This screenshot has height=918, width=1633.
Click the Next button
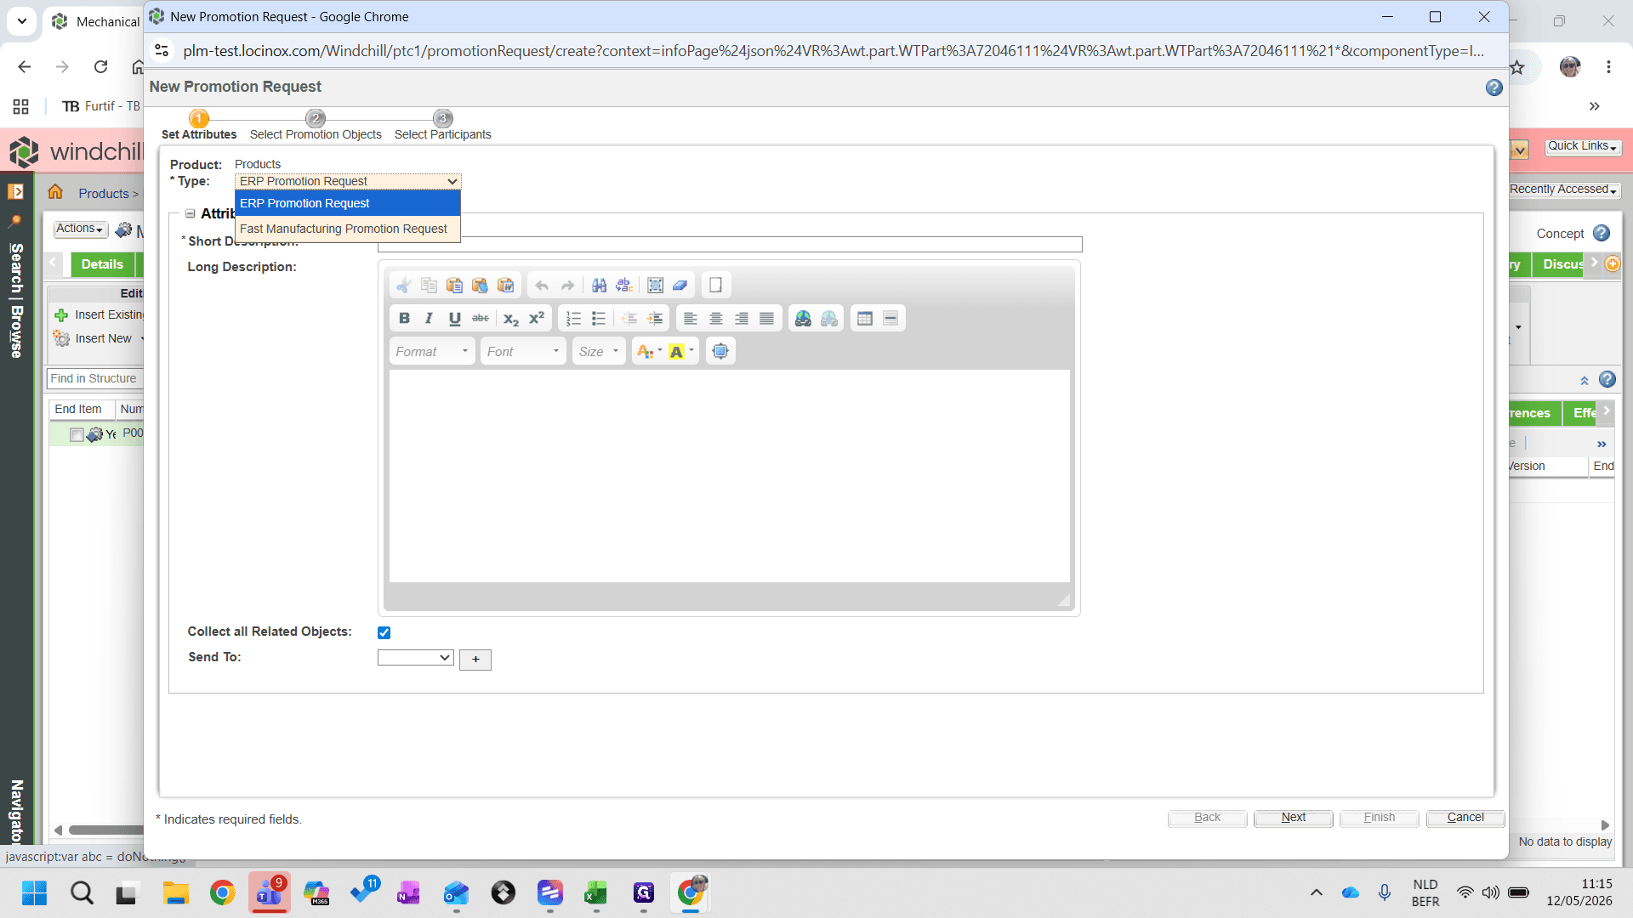coord(1293,818)
